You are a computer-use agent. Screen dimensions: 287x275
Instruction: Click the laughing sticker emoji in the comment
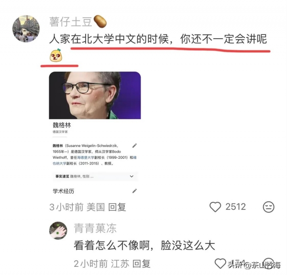pyautogui.click(x=56, y=55)
